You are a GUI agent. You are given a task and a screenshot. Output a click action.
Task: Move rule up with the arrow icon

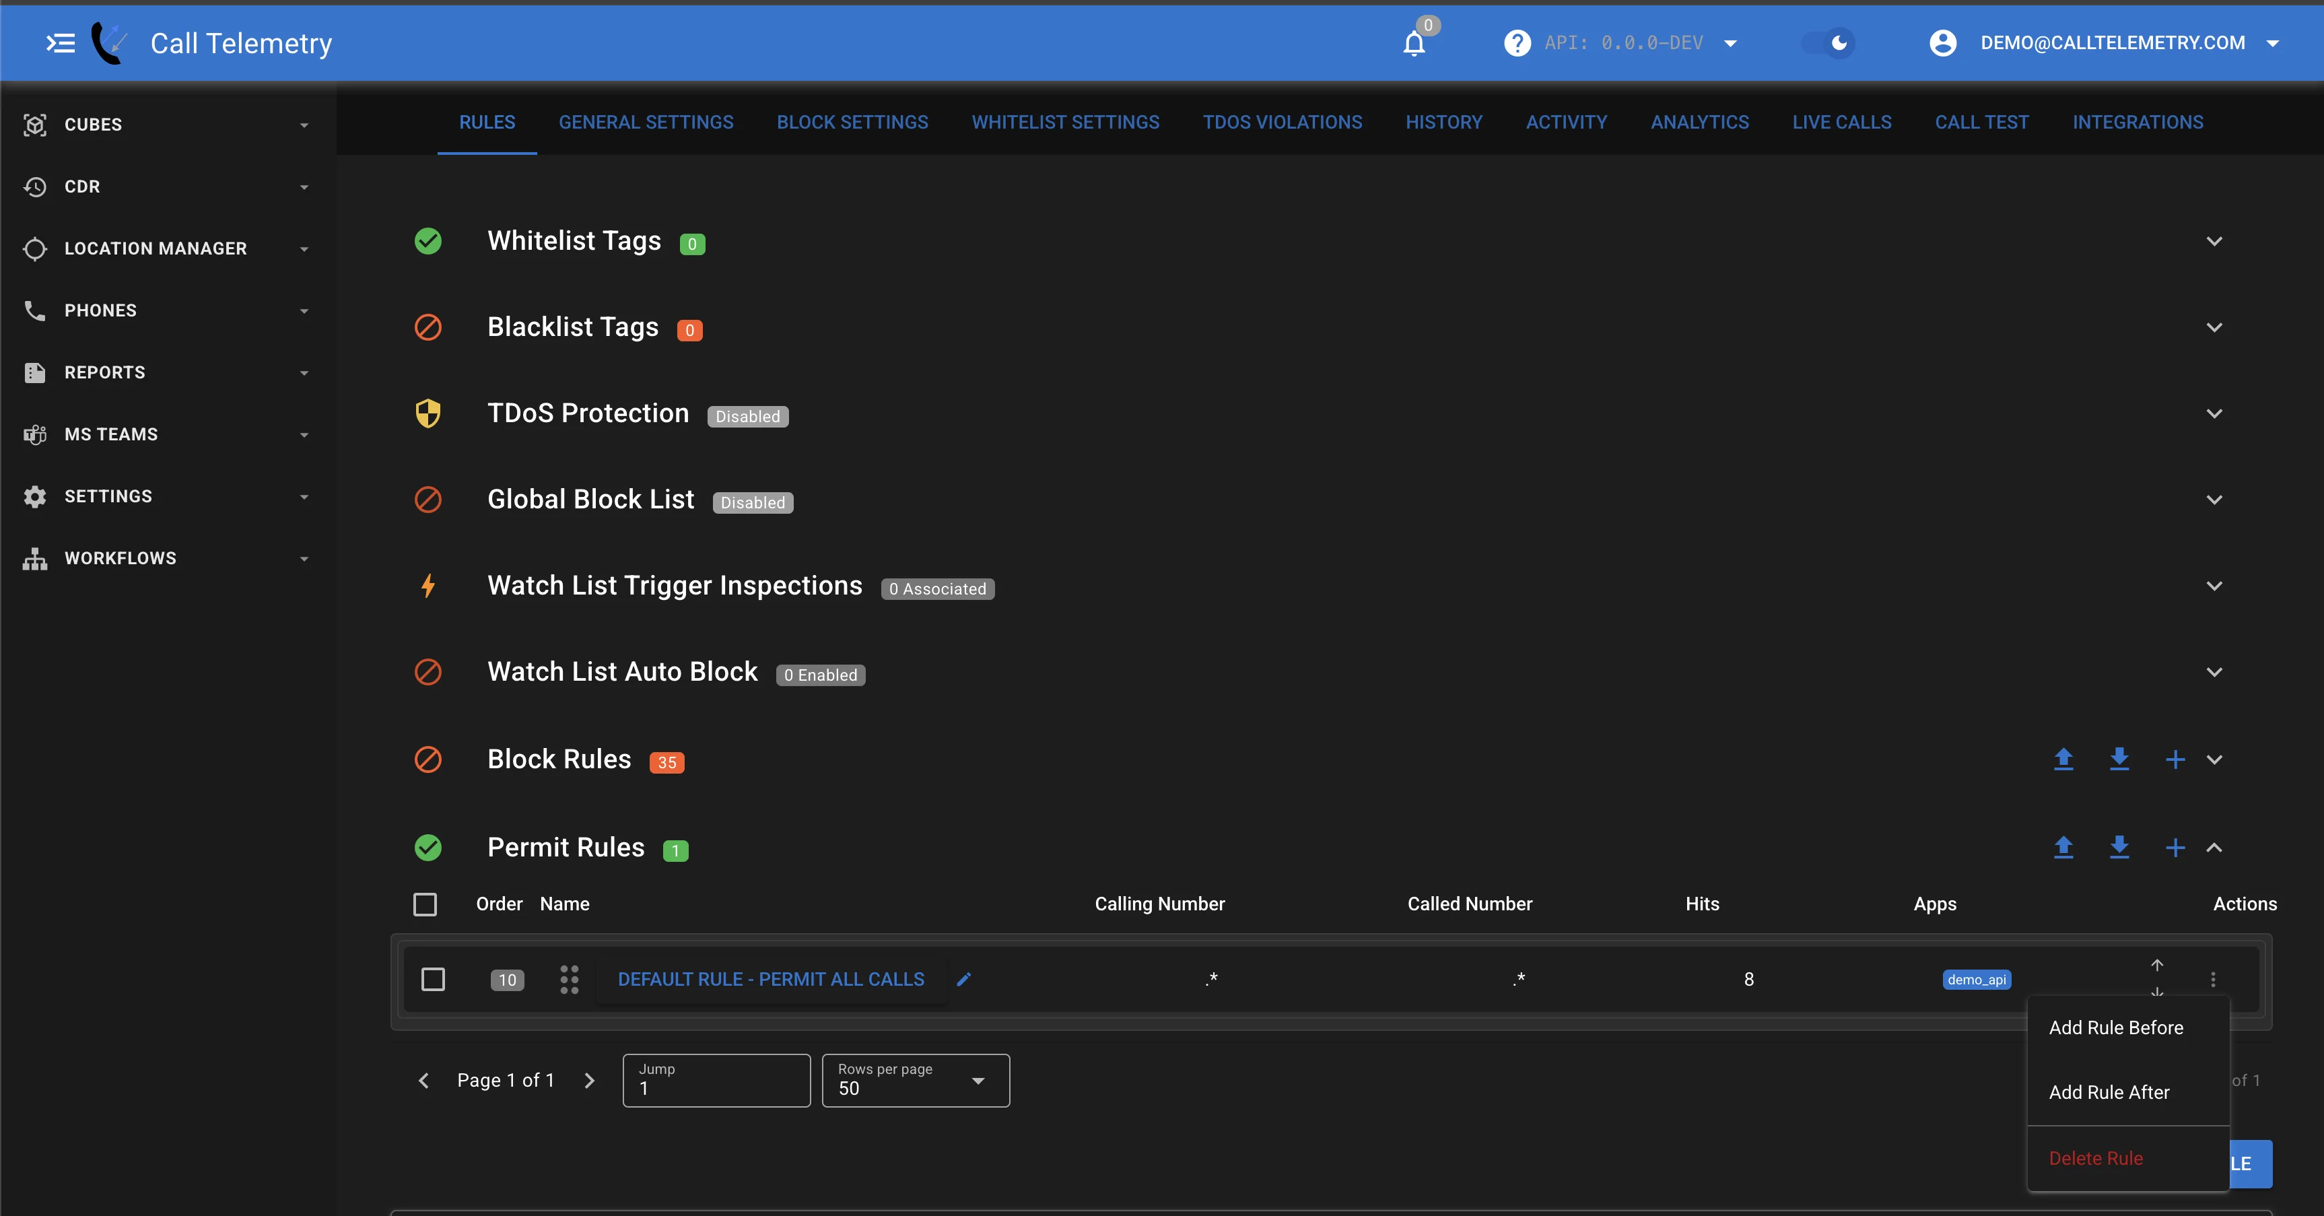2157,966
